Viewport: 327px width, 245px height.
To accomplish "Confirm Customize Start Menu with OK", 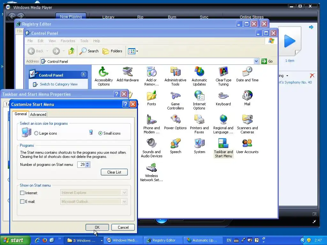I will coord(97,227).
